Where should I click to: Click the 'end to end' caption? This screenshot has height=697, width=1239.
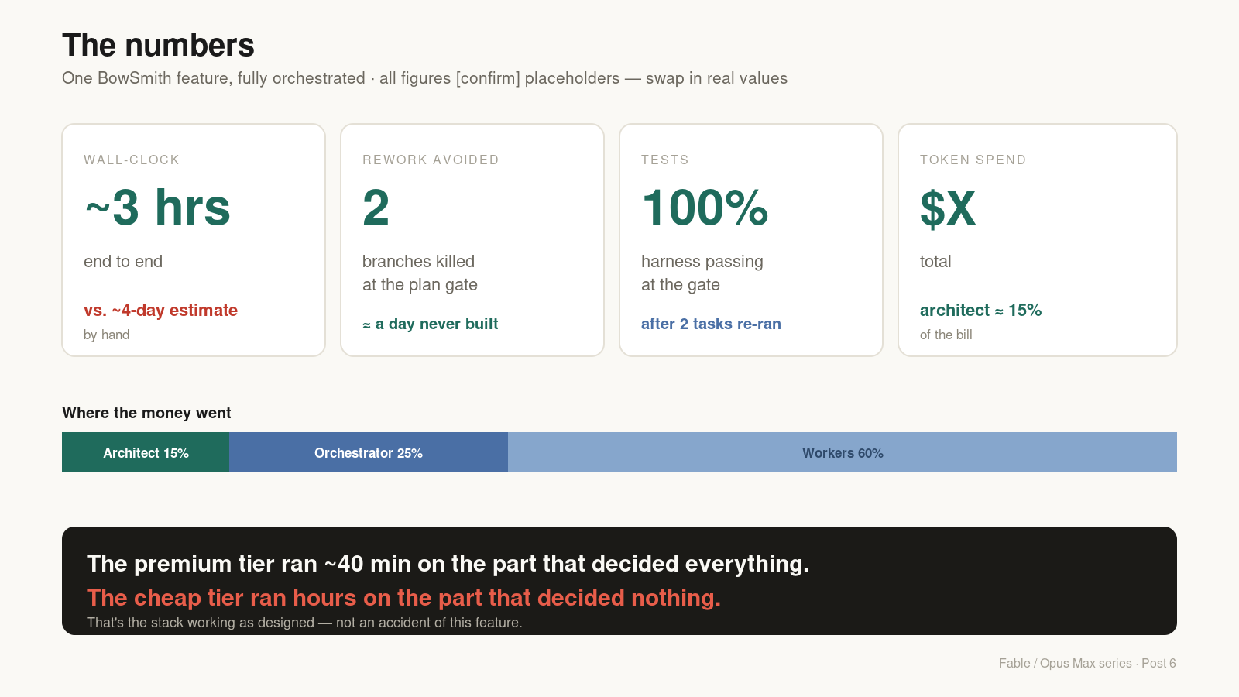click(x=123, y=262)
